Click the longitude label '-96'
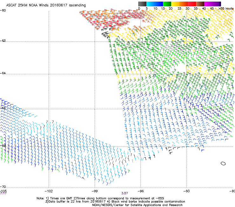Viewport: 235px width, 207px height. pyautogui.click(x=141, y=191)
